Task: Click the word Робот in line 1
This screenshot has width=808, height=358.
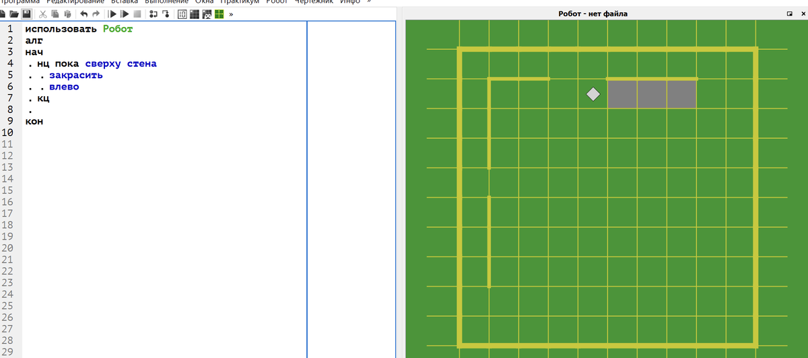Action: click(x=118, y=30)
